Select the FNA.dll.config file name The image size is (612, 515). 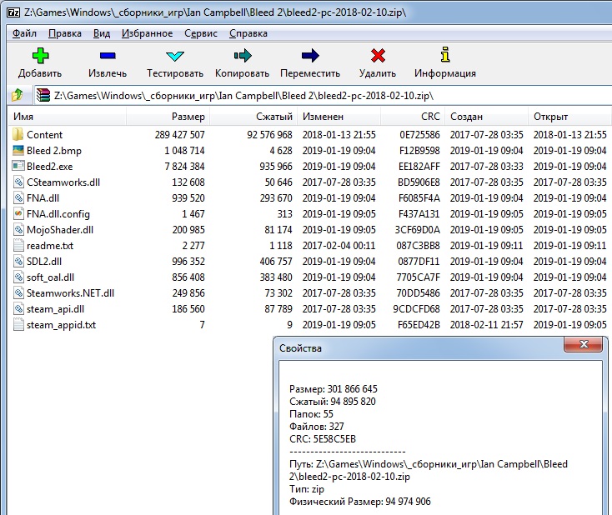58,214
